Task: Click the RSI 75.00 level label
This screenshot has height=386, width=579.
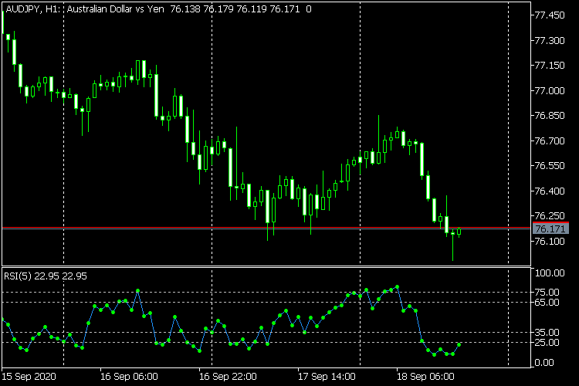Action: 547,292
